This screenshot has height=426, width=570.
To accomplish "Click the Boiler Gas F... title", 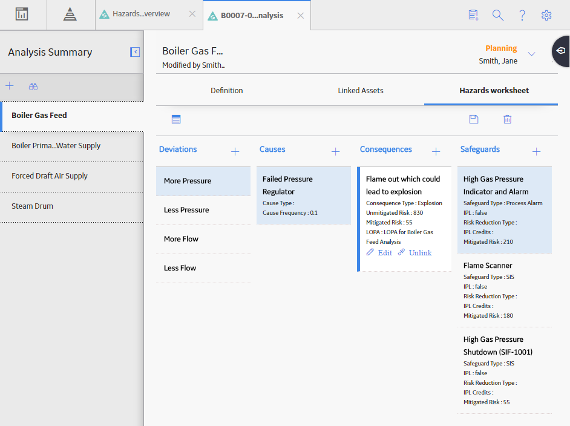I will tap(192, 51).
